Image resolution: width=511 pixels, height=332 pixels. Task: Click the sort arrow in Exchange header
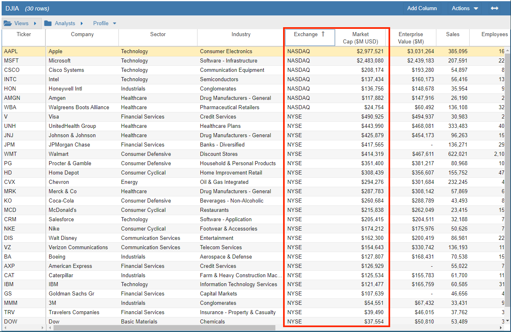tap(323, 34)
